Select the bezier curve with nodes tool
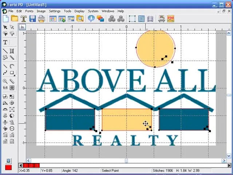The height and width of the screenshot is (175, 233). 5,73
